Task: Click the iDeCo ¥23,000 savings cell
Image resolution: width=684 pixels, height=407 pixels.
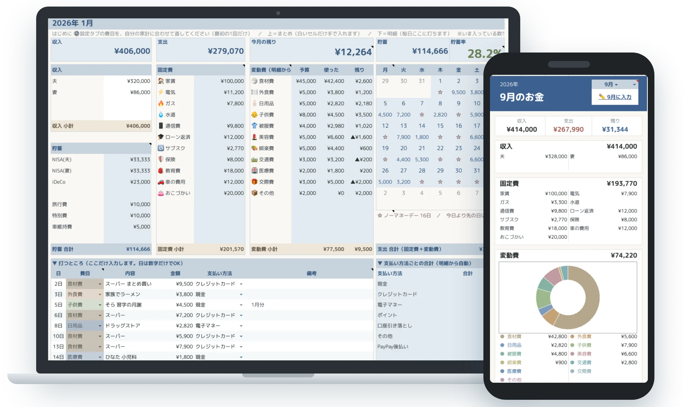Action: (x=128, y=182)
